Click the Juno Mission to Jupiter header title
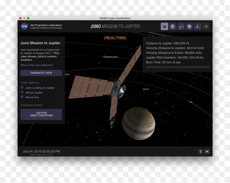The height and width of the screenshot is (183, 230). pos(115,26)
